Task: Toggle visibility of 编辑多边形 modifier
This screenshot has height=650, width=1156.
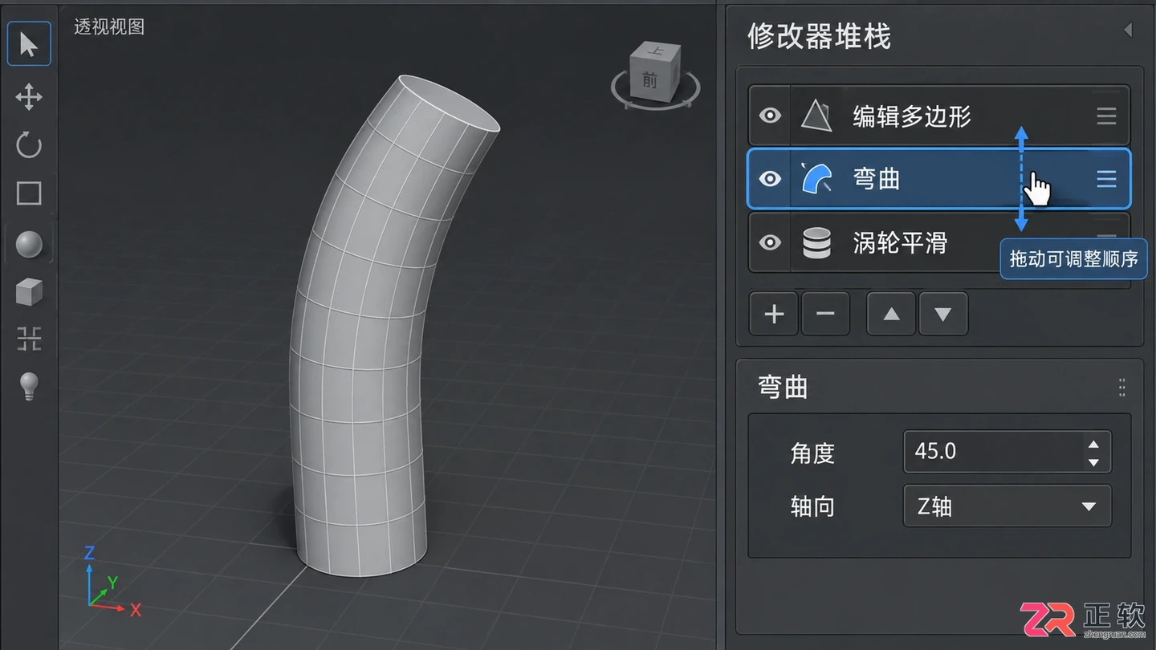Action: (x=770, y=116)
